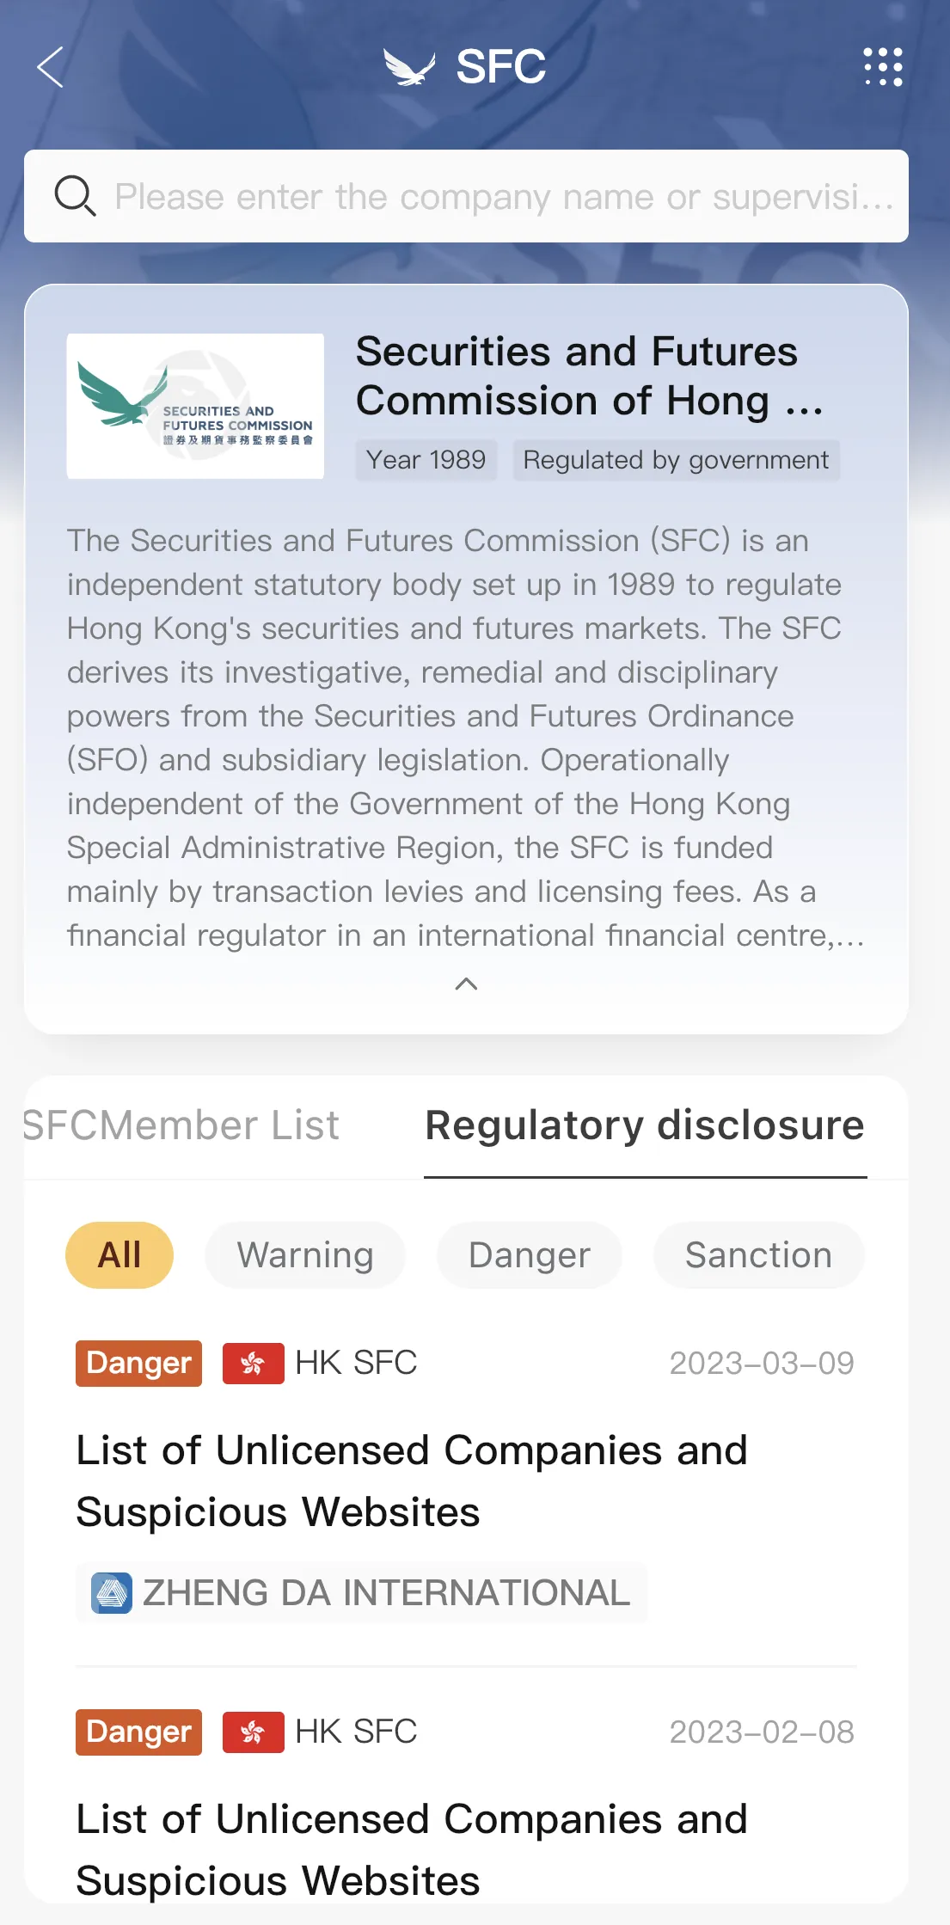The height and width of the screenshot is (1925, 950).
Task: Tap the ZHENG DA INTERNATIONAL company icon
Action: tap(112, 1593)
